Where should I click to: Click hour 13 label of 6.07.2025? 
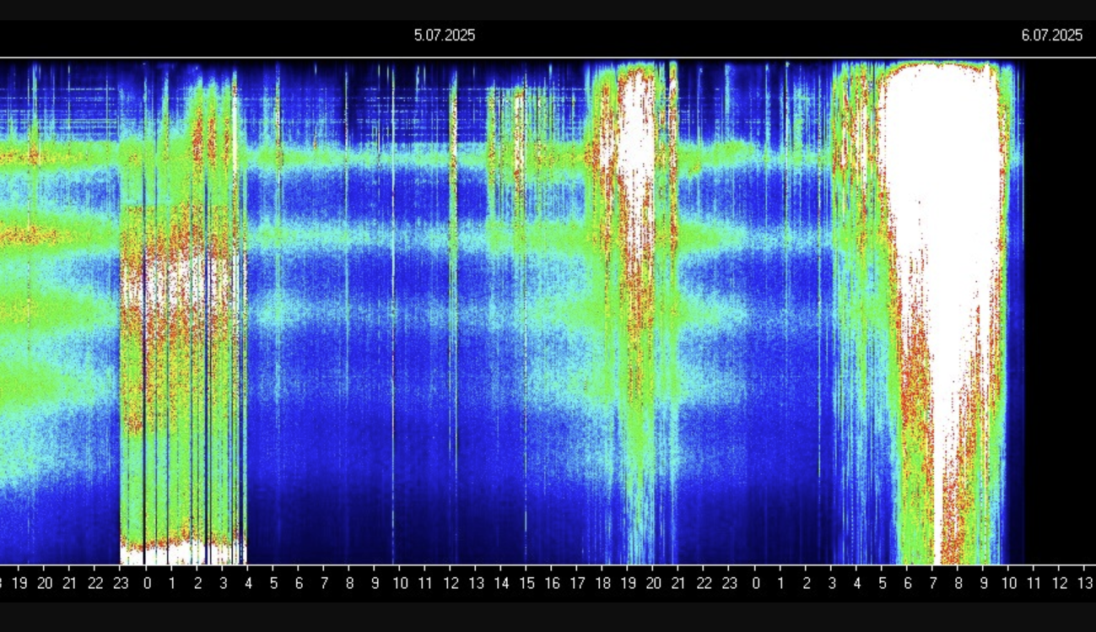pos(1084,582)
